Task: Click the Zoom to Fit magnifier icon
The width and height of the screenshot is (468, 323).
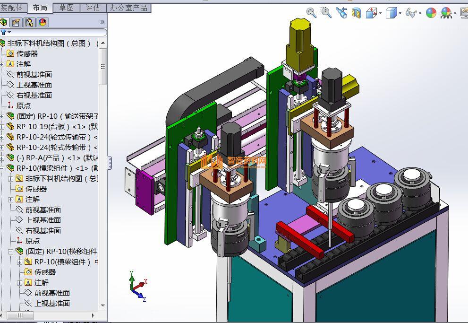Action: click(x=311, y=13)
